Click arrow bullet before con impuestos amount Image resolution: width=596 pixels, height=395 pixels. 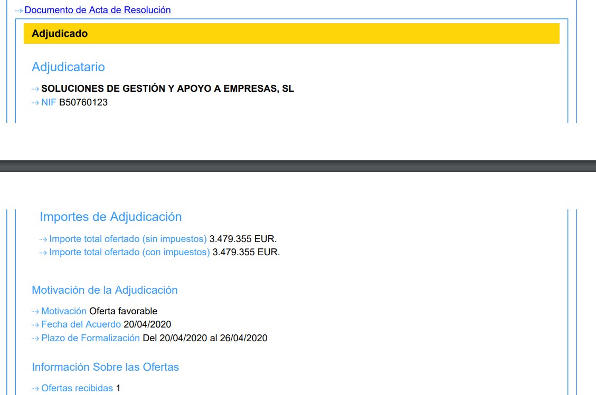click(x=43, y=253)
